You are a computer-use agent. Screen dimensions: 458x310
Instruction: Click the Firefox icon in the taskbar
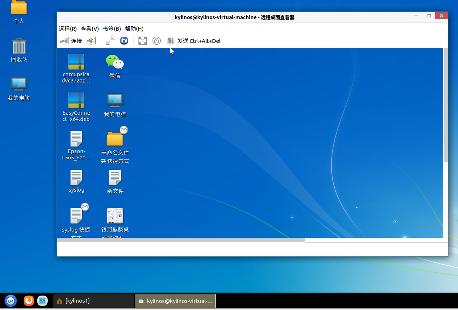coord(29,301)
